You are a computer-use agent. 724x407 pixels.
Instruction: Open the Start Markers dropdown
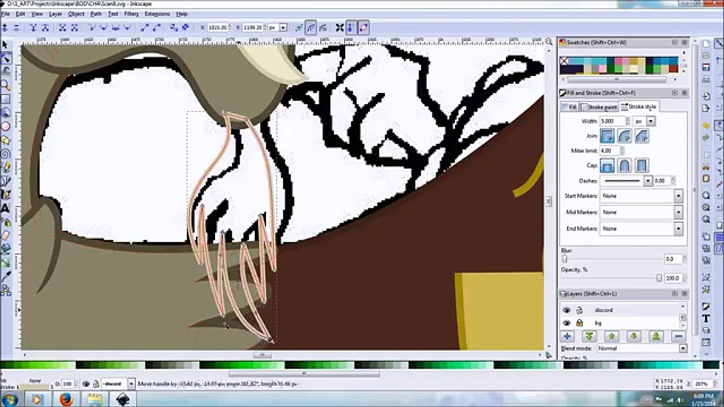click(x=679, y=196)
